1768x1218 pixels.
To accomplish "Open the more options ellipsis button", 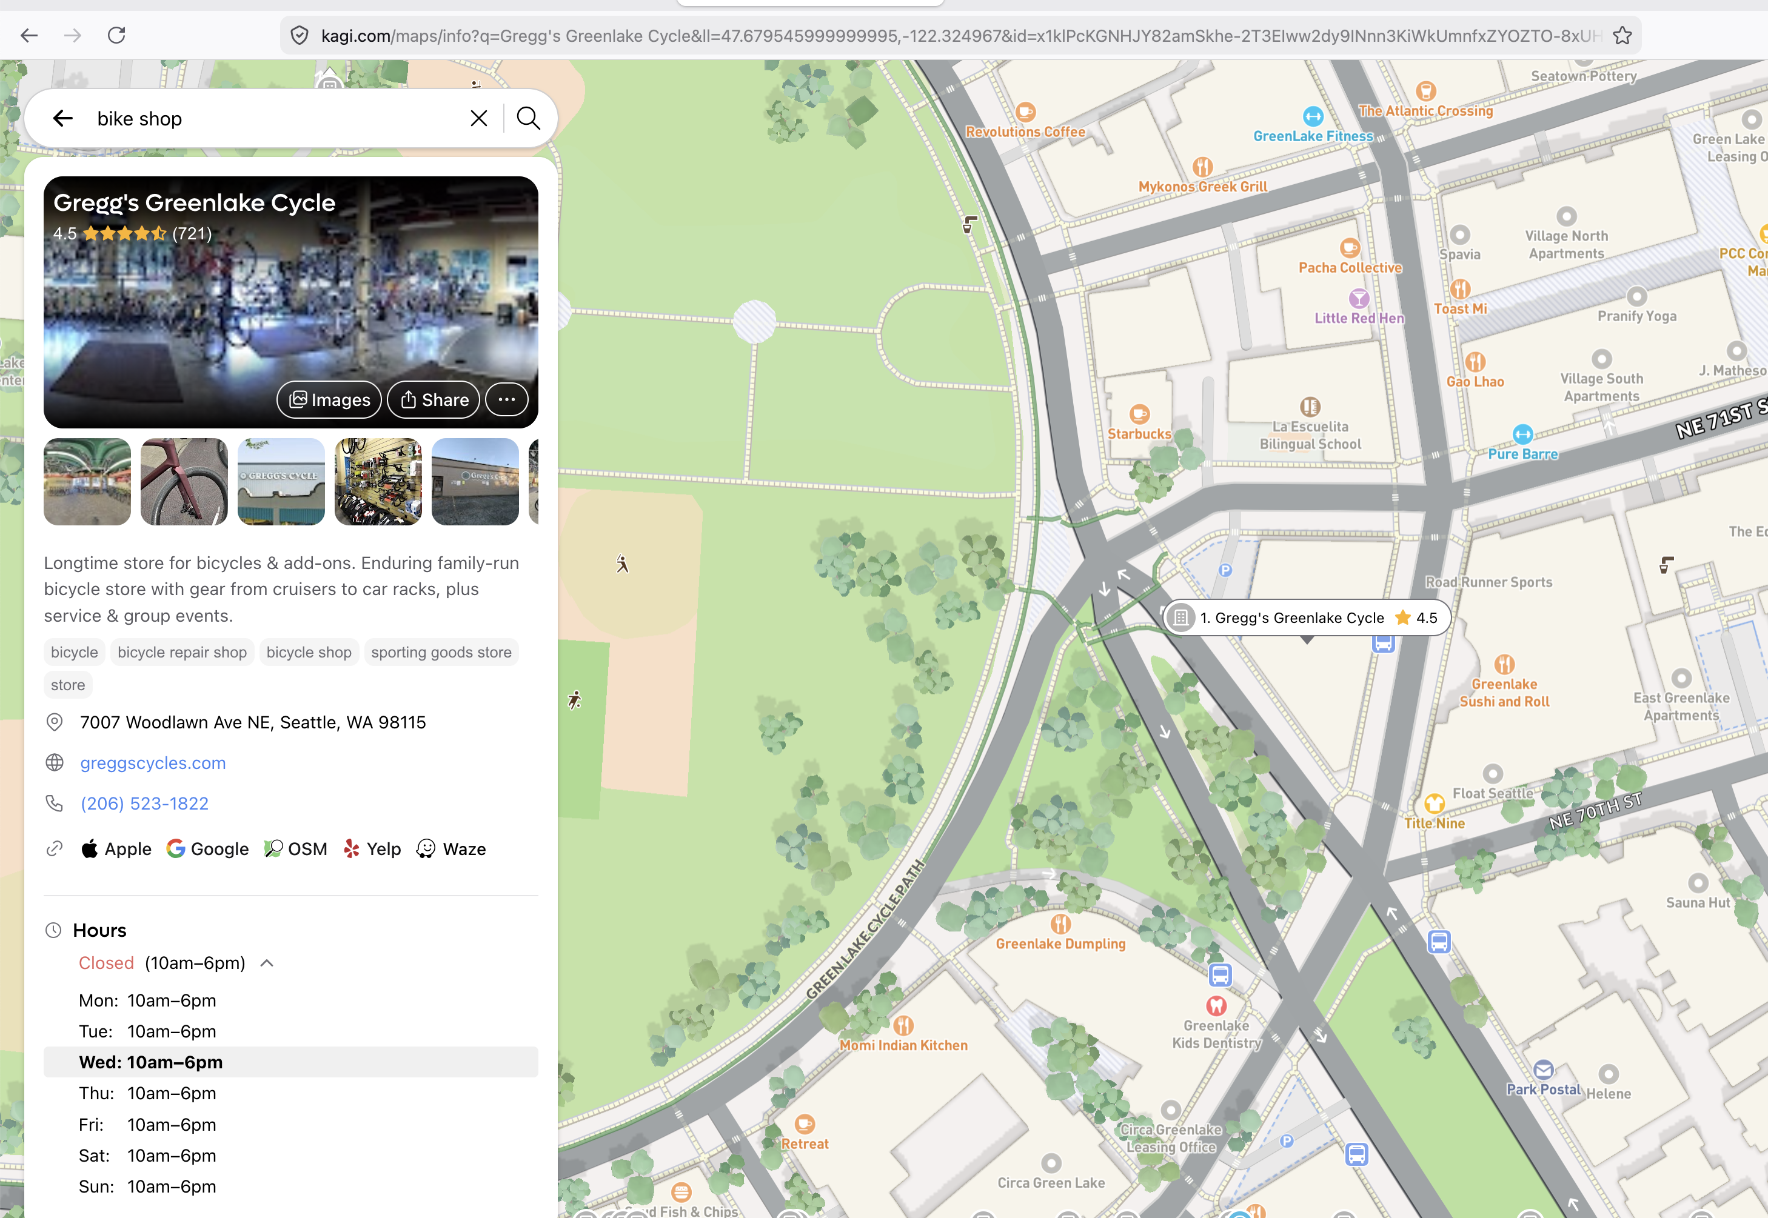I will (x=507, y=400).
